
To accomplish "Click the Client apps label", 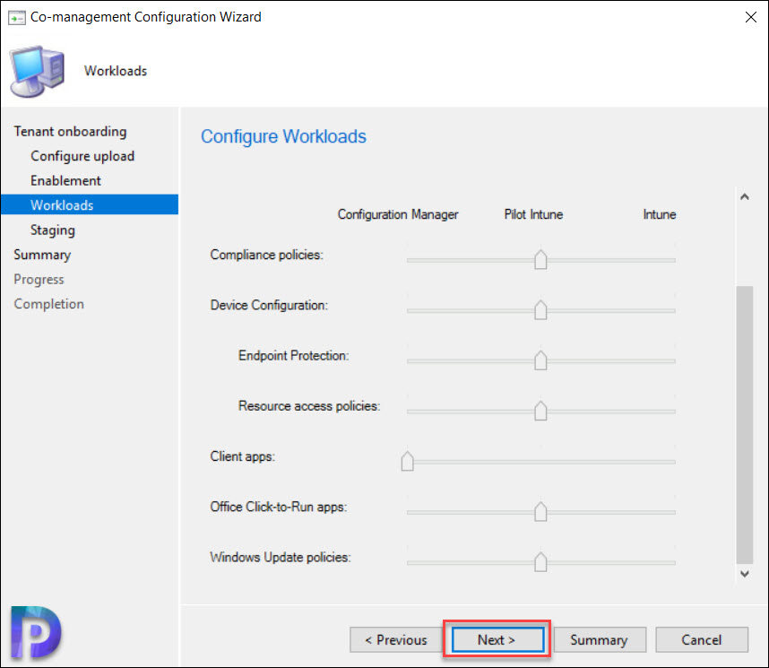I will [x=242, y=456].
